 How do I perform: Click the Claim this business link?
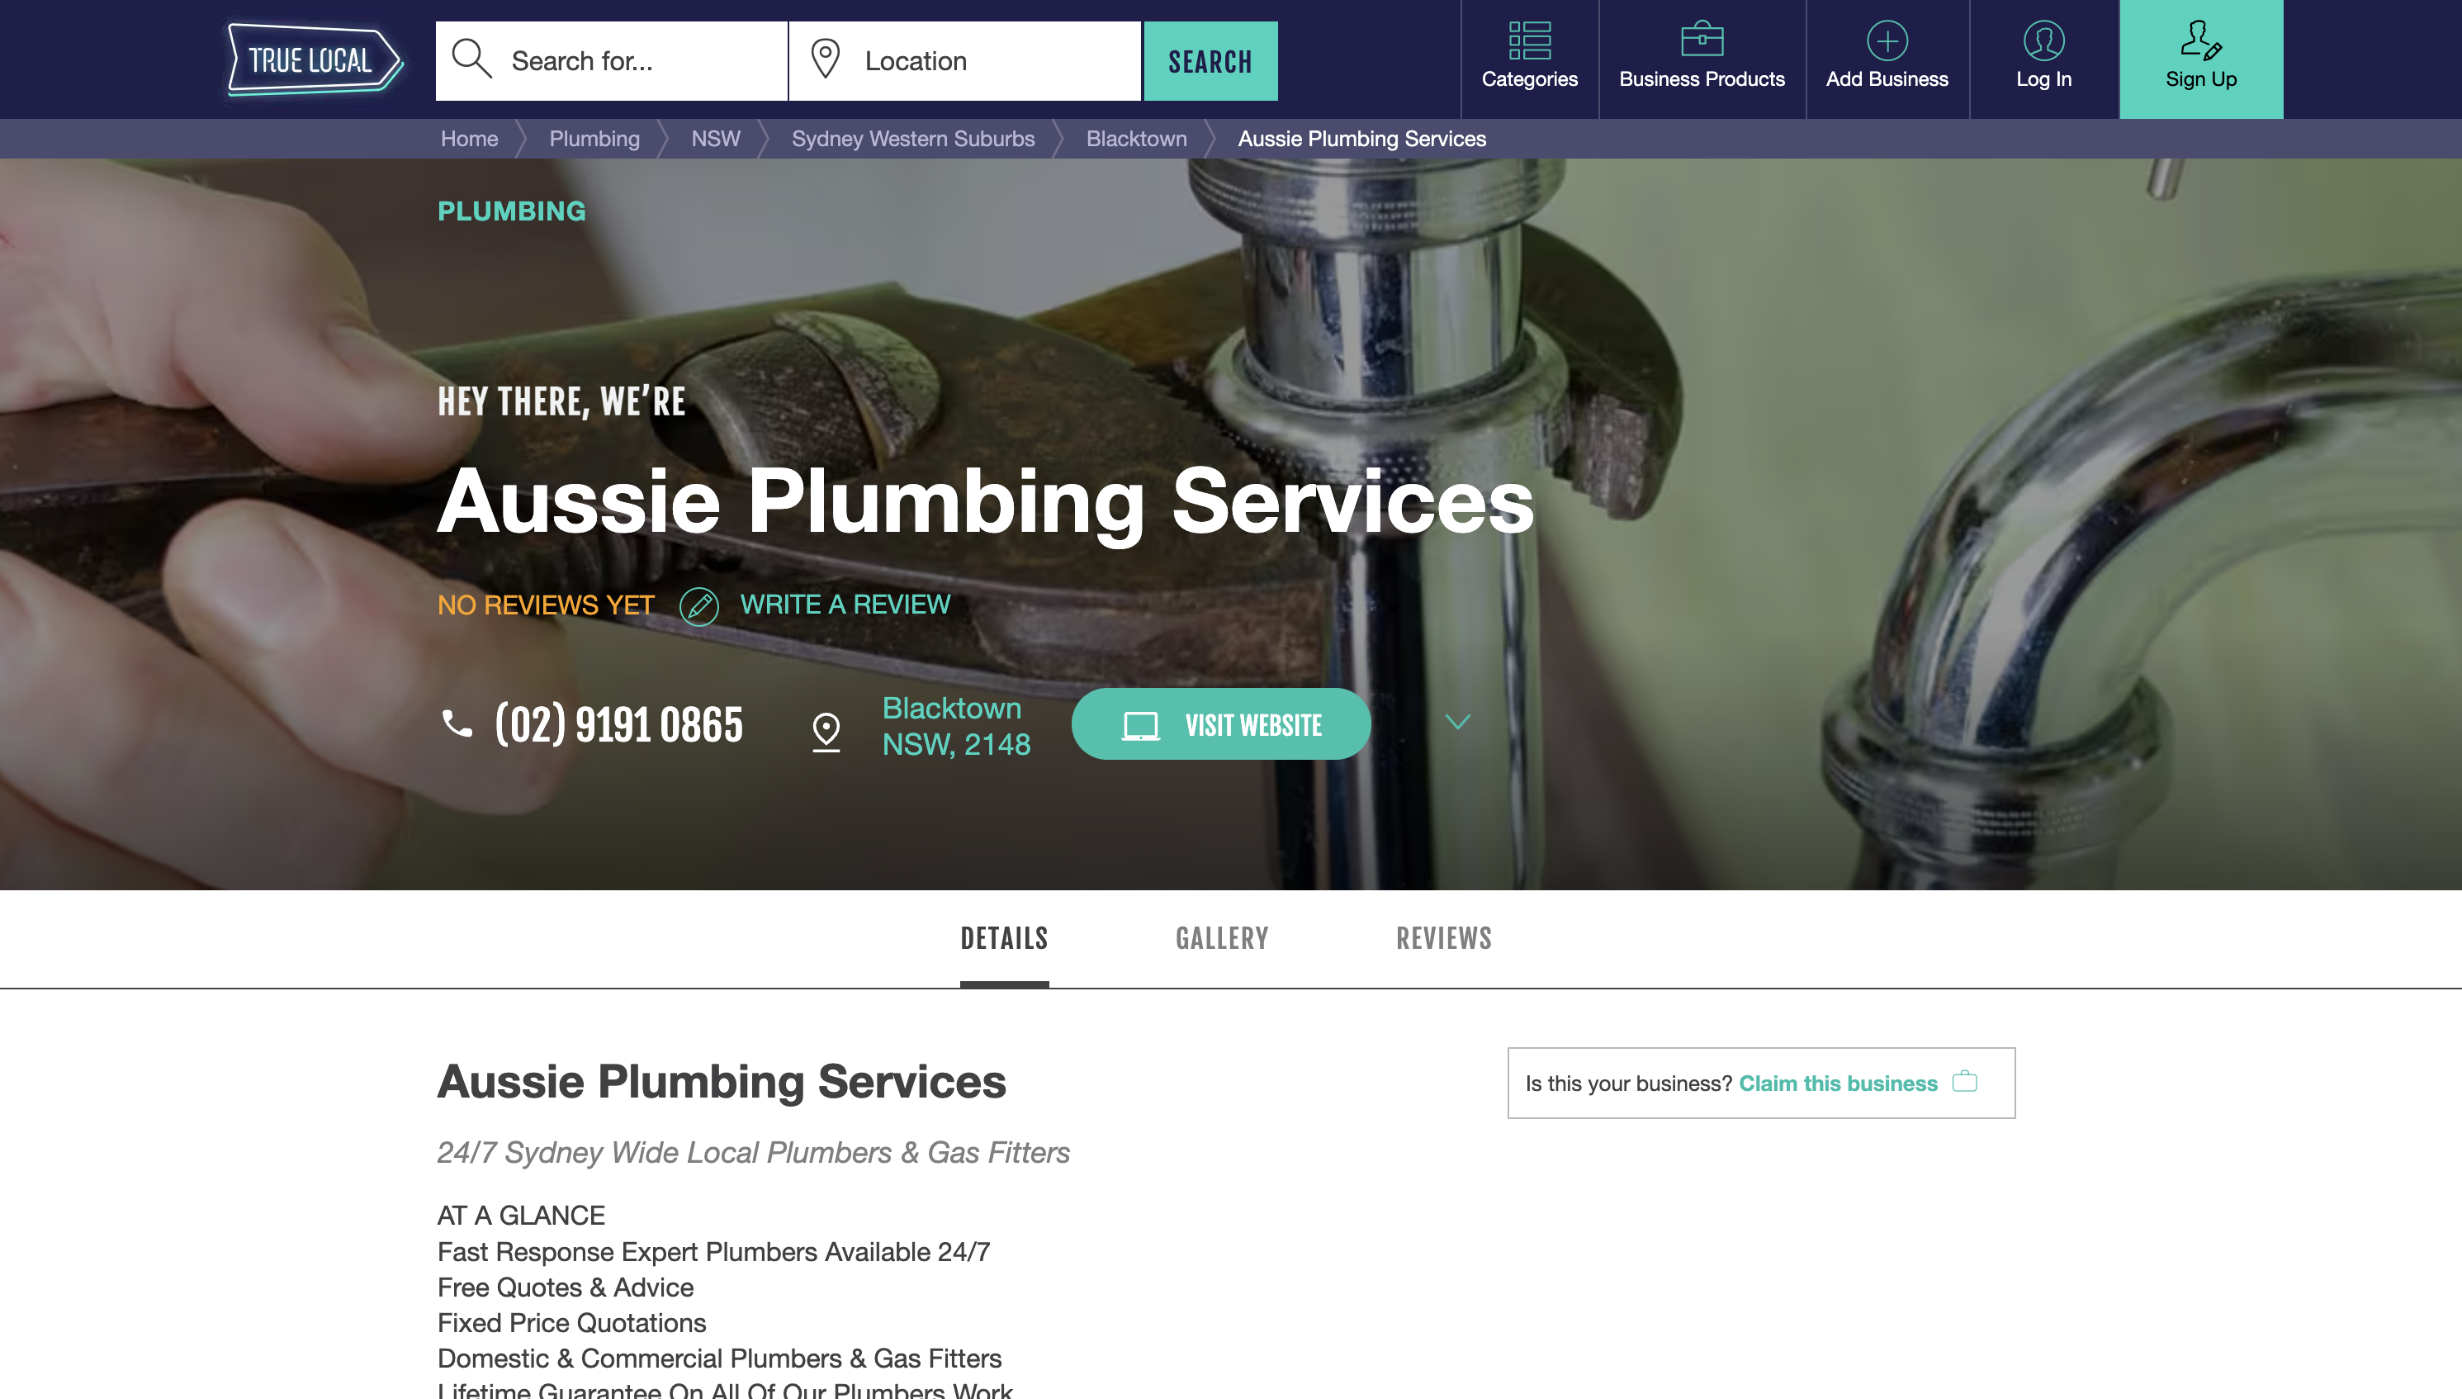coord(1837,1083)
